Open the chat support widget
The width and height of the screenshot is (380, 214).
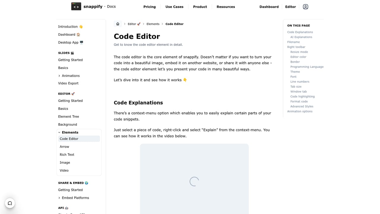(x=10, y=203)
